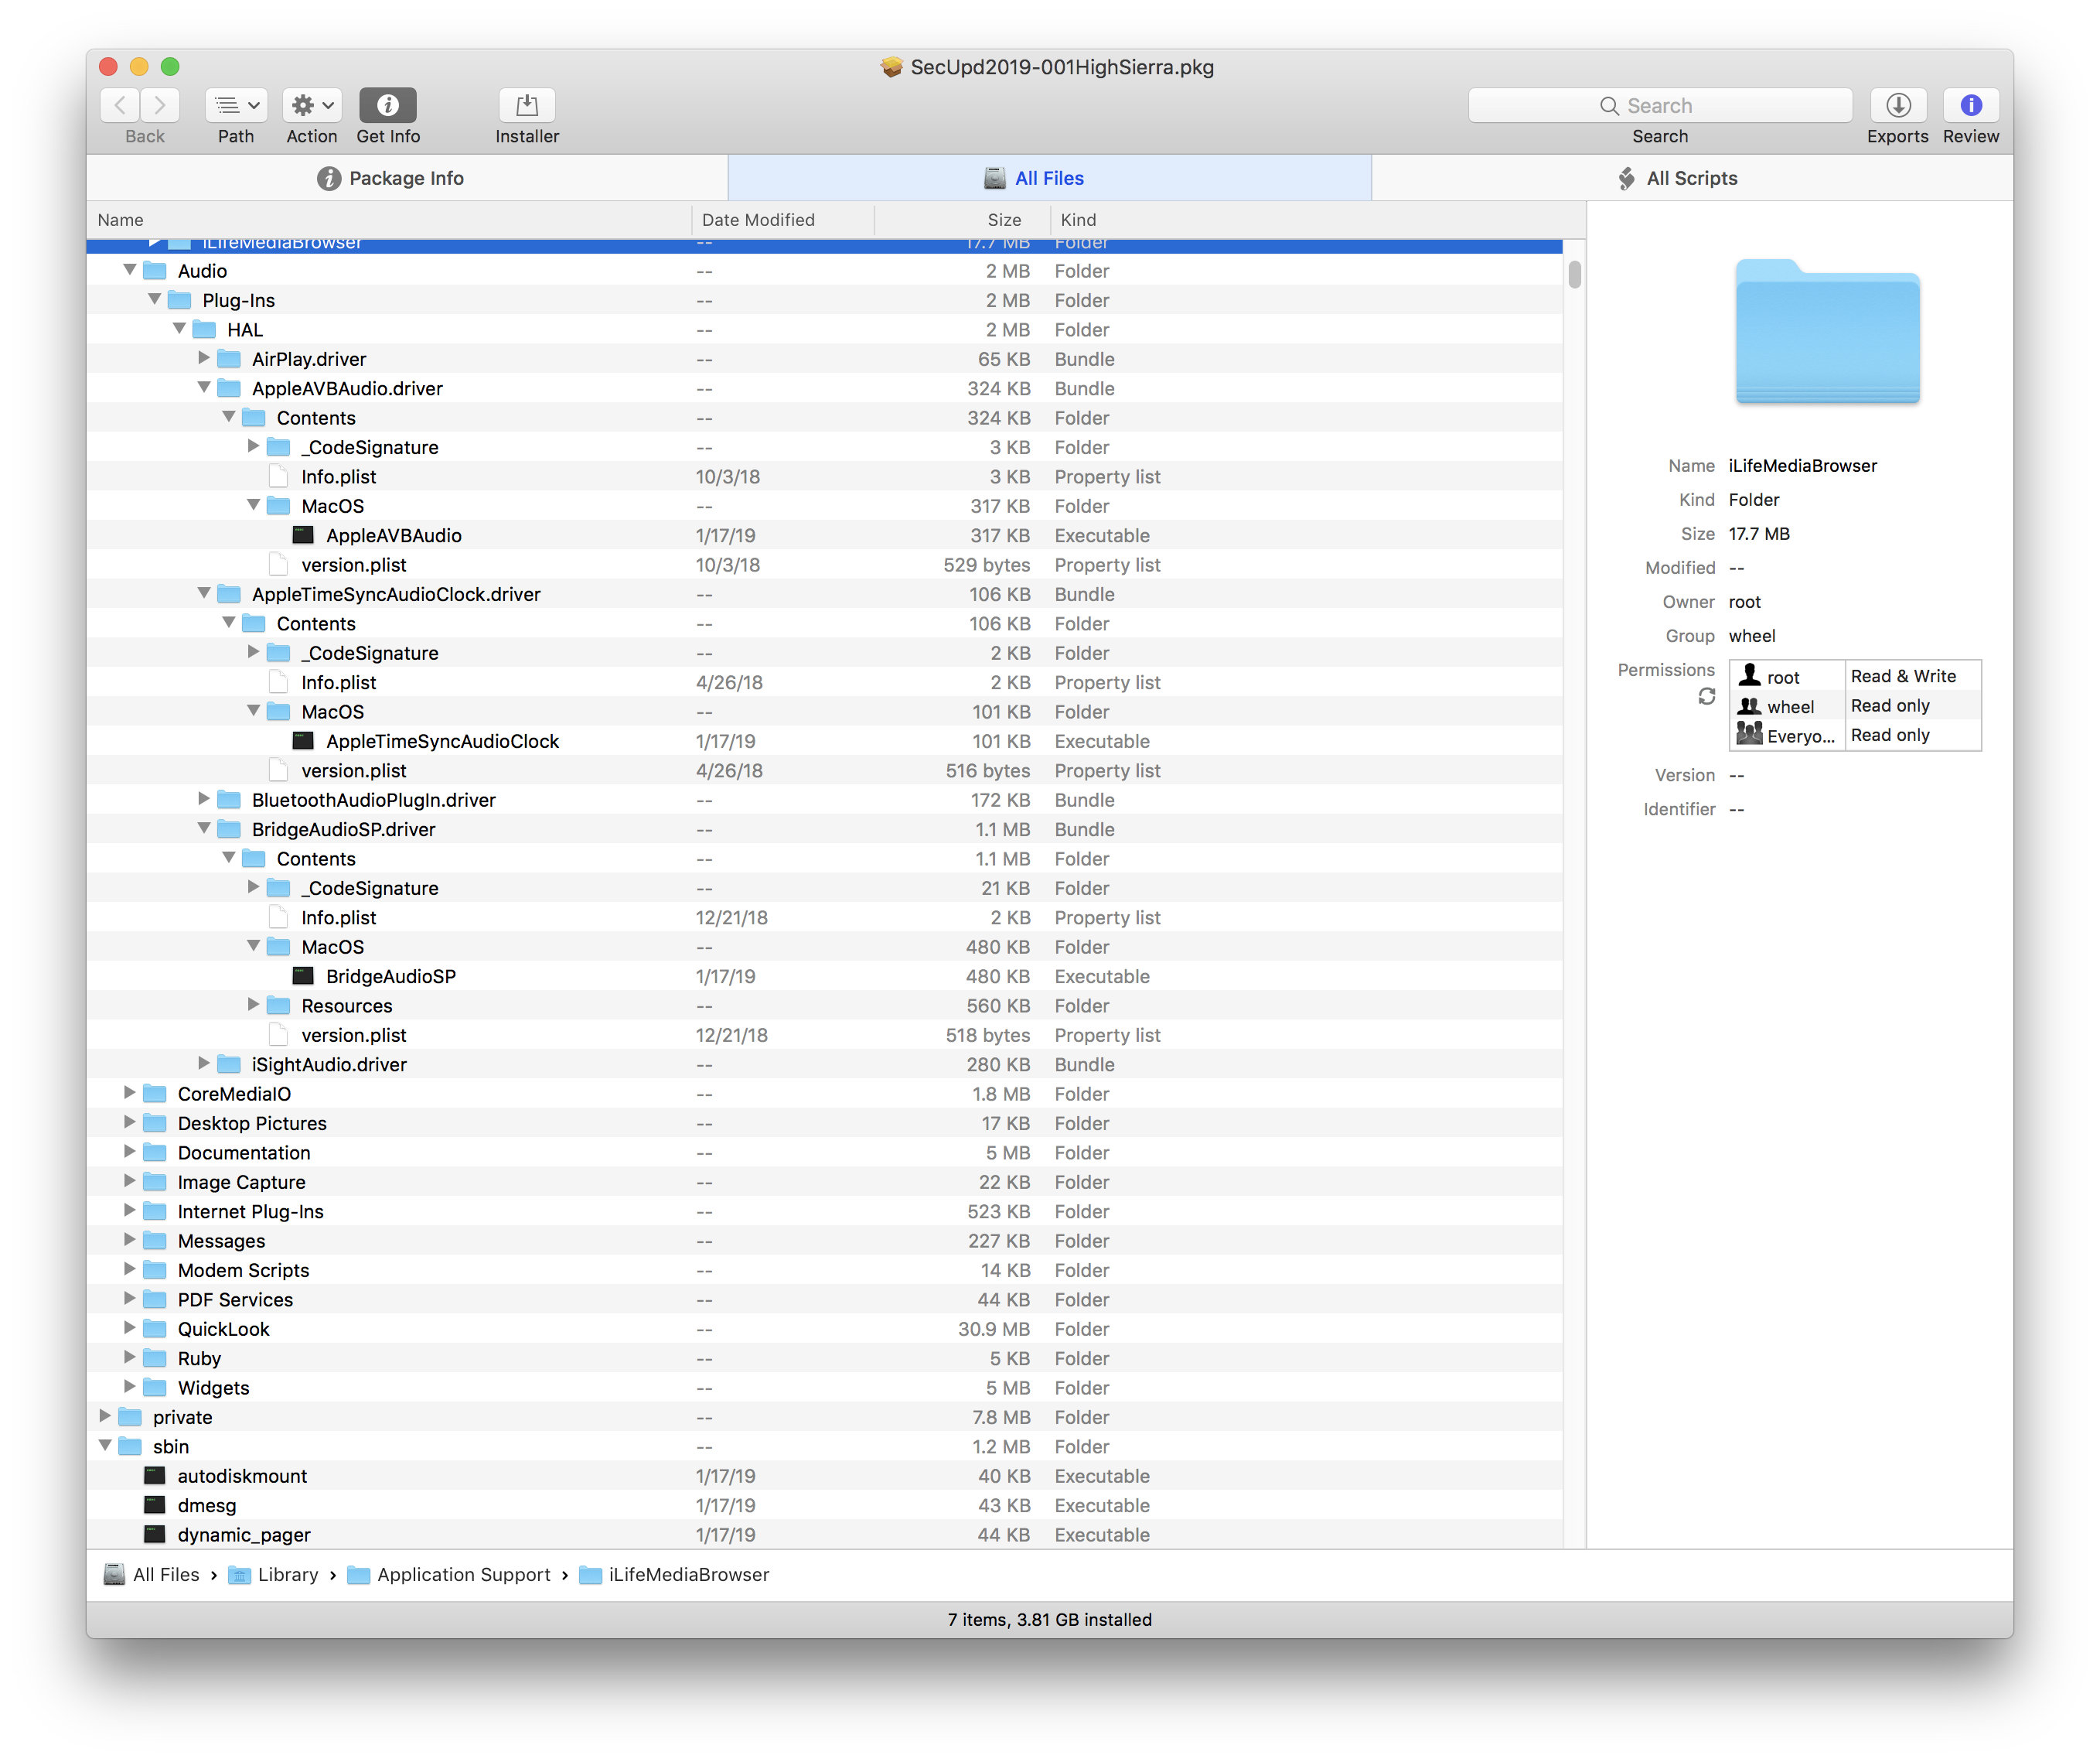Collapse the BridgeAudioSP.driver tree item

pos(204,828)
